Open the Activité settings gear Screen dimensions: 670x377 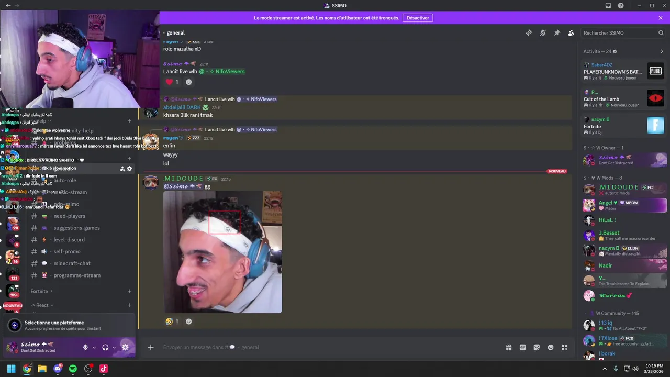(615, 51)
